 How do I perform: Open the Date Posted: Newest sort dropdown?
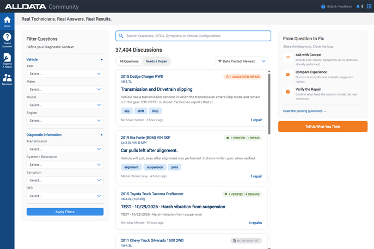coord(241,61)
